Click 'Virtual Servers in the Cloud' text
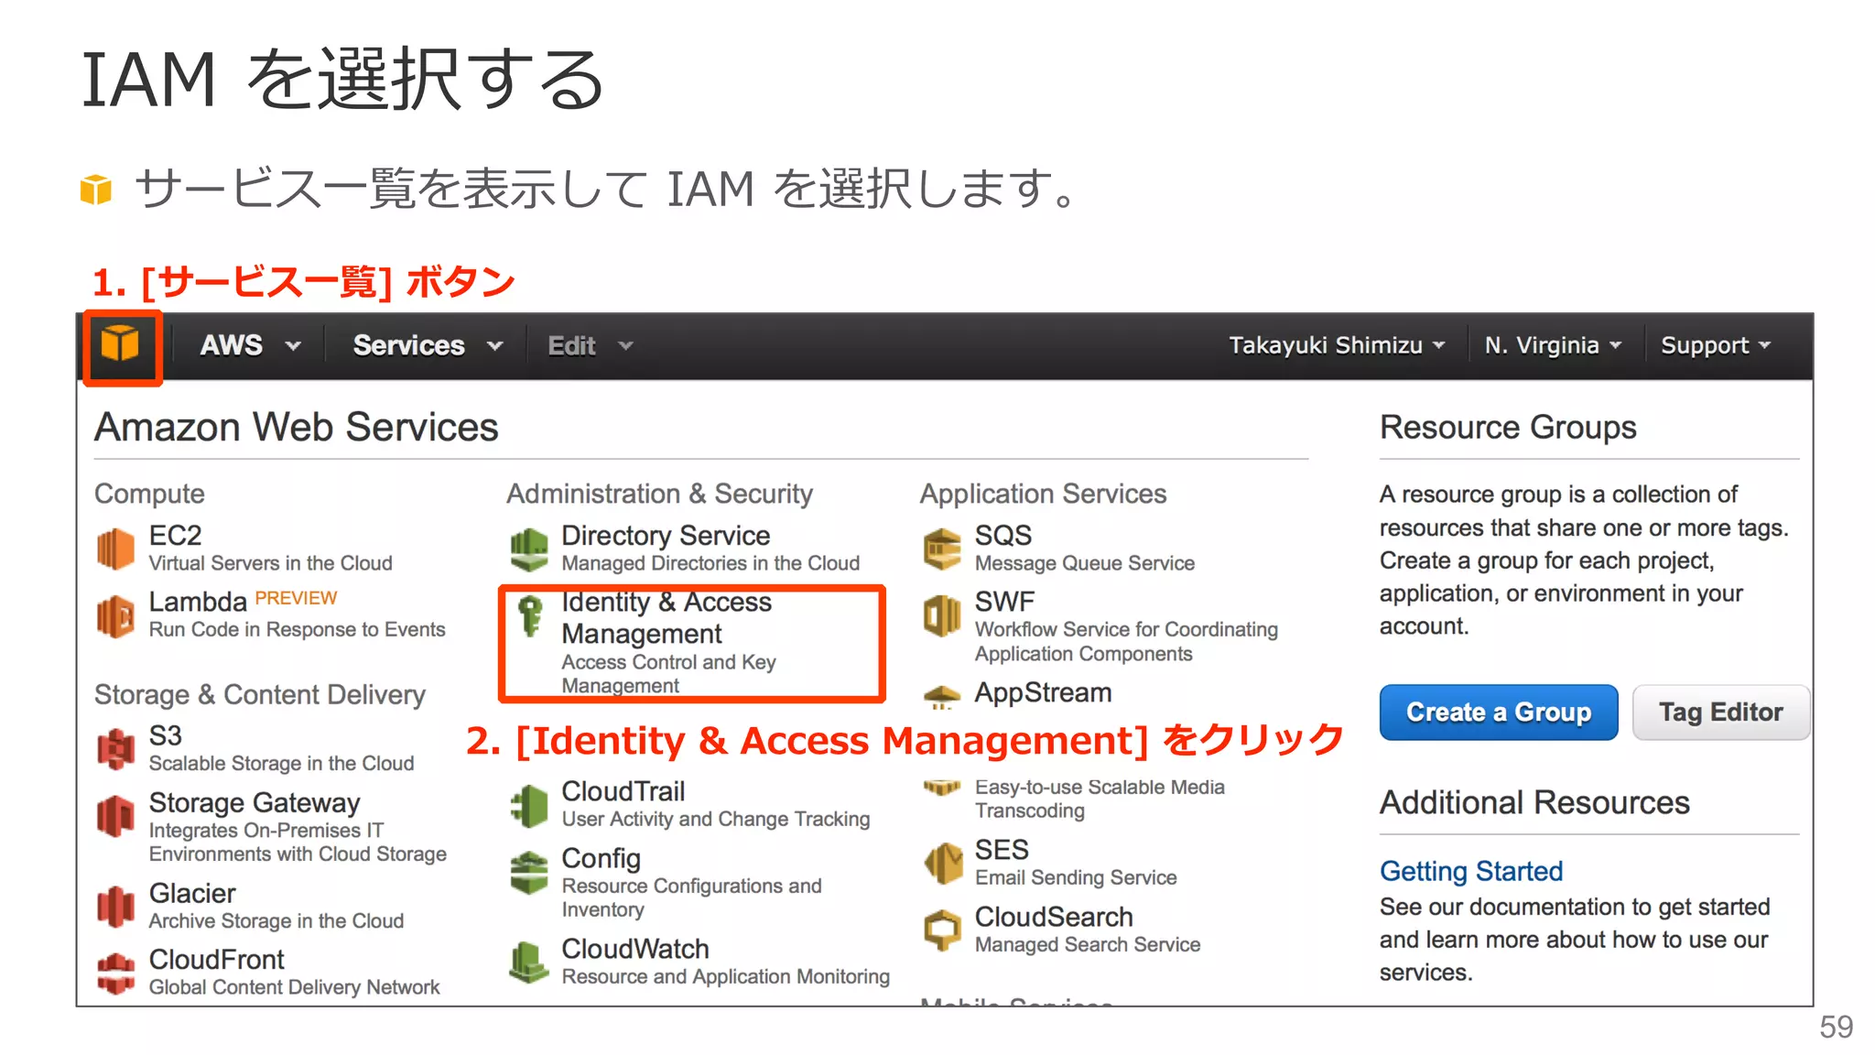1875x1055 pixels. (x=271, y=563)
